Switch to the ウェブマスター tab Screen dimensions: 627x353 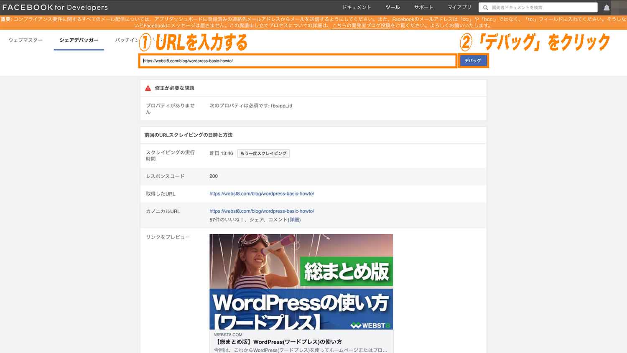pos(25,40)
